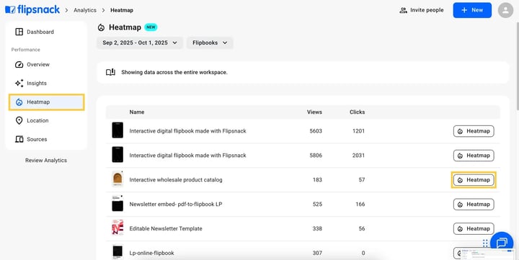Click the 'Lp-online-flipbook' name

(x=151, y=253)
